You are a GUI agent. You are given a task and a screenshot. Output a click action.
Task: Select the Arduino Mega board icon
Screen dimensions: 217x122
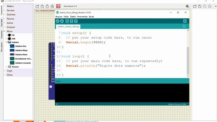[12, 50]
